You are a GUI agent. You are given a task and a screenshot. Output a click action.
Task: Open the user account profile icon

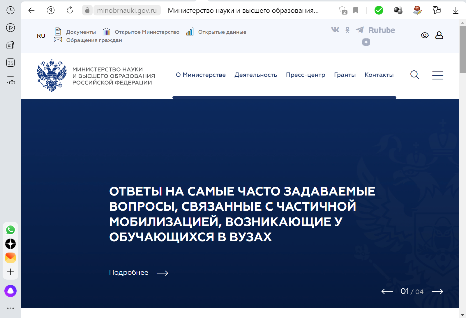click(439, 35)
